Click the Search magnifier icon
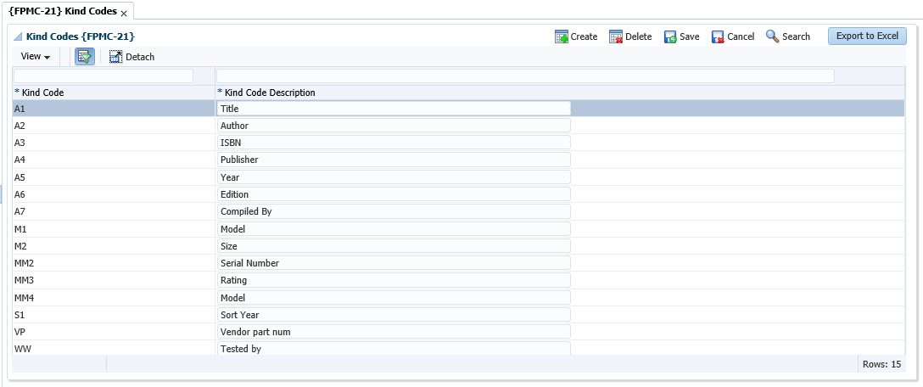The width and height of the screenshot is (923, 387). (773, 36)
